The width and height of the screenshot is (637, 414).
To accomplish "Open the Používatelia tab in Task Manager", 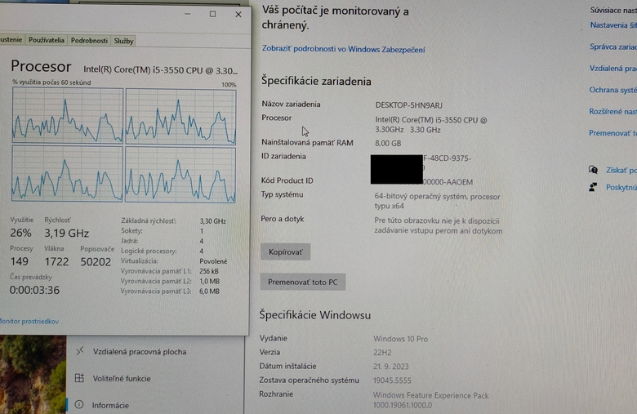I will click(47, 40).
